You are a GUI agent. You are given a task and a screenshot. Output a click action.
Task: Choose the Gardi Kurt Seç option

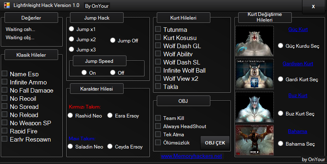(281, 79)
